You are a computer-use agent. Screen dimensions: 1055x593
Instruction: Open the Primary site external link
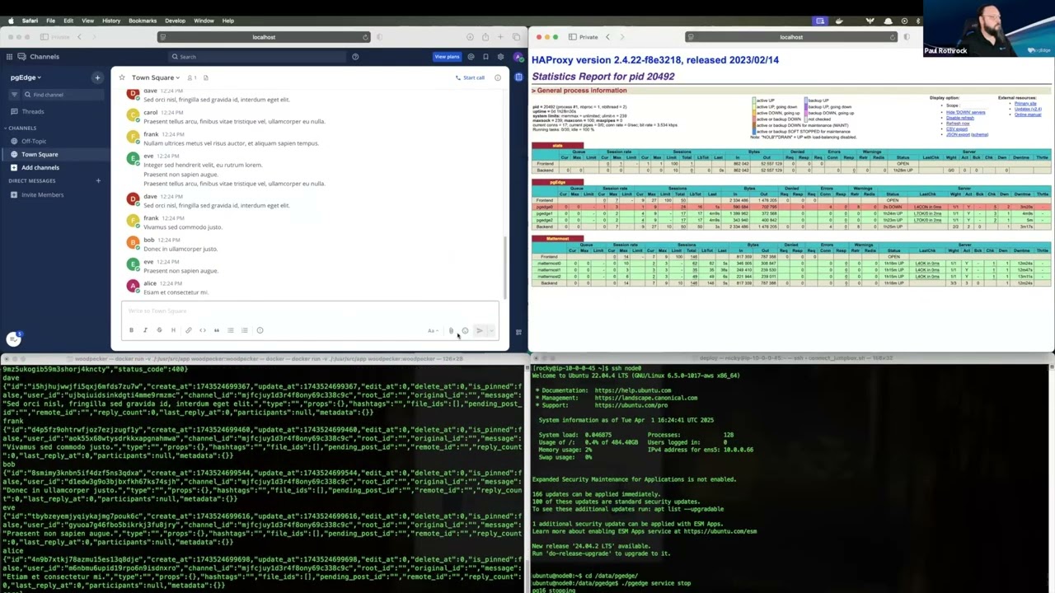point(1026,104)
